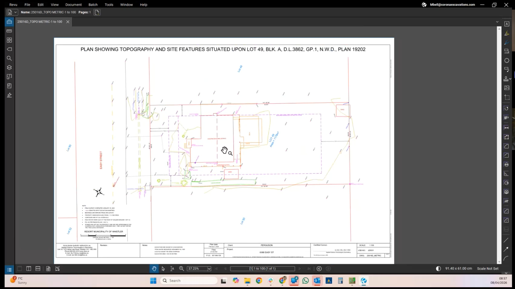Toggle the page contrast mode in status bar
The image size is (515, 289).
(438, 268)
